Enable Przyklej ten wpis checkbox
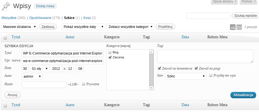The image size is (259, 112). [211, 75]
